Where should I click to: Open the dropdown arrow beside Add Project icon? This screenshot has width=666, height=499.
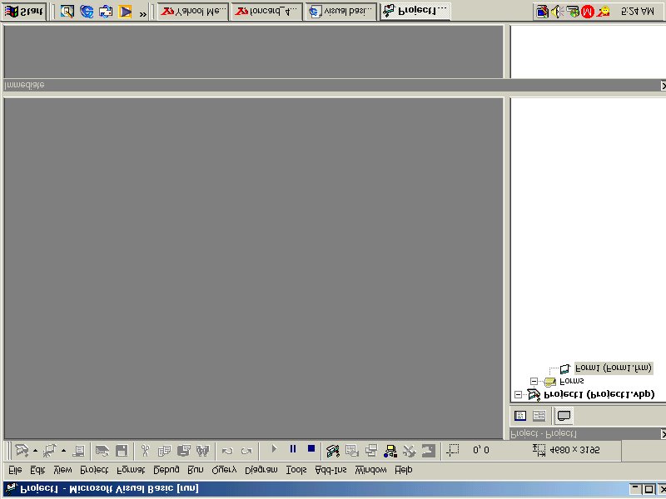click(x=35, y=451)
